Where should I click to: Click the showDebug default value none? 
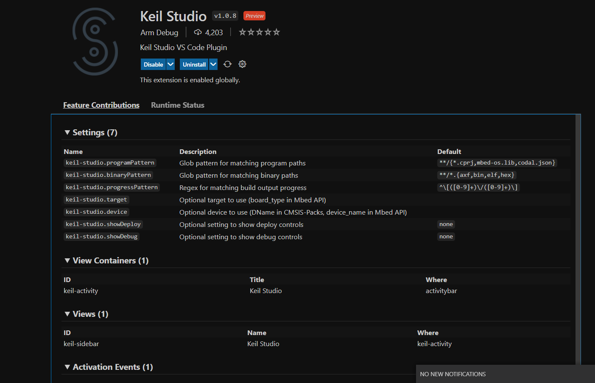point(446,237)
